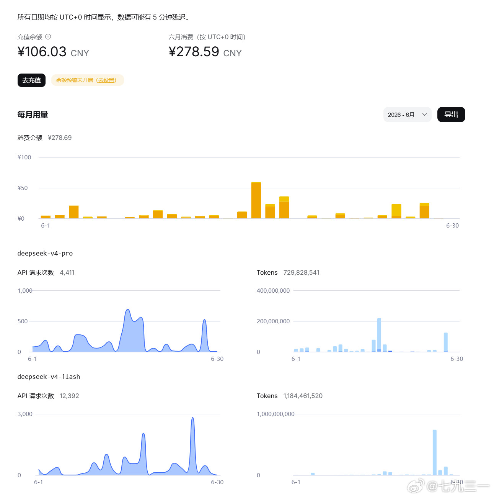The height and width of the screenshot is (498, 494).
Task: Click the deepseek-v4-pro model label
Action: click(45, 253)
